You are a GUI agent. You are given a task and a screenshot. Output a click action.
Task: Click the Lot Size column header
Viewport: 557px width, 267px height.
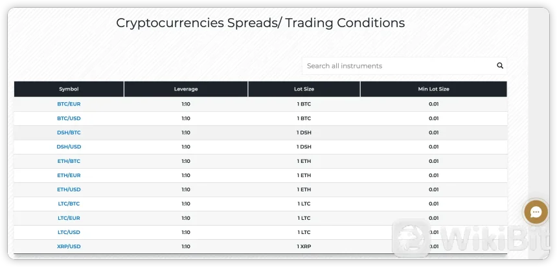(x=304, y=89)
